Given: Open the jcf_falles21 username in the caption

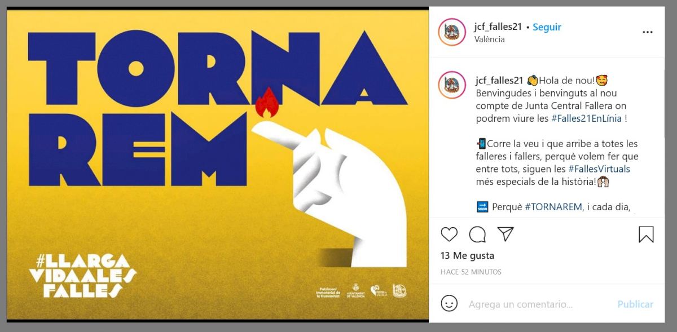Looking at the screenshot, I should [x=499, y=80].
